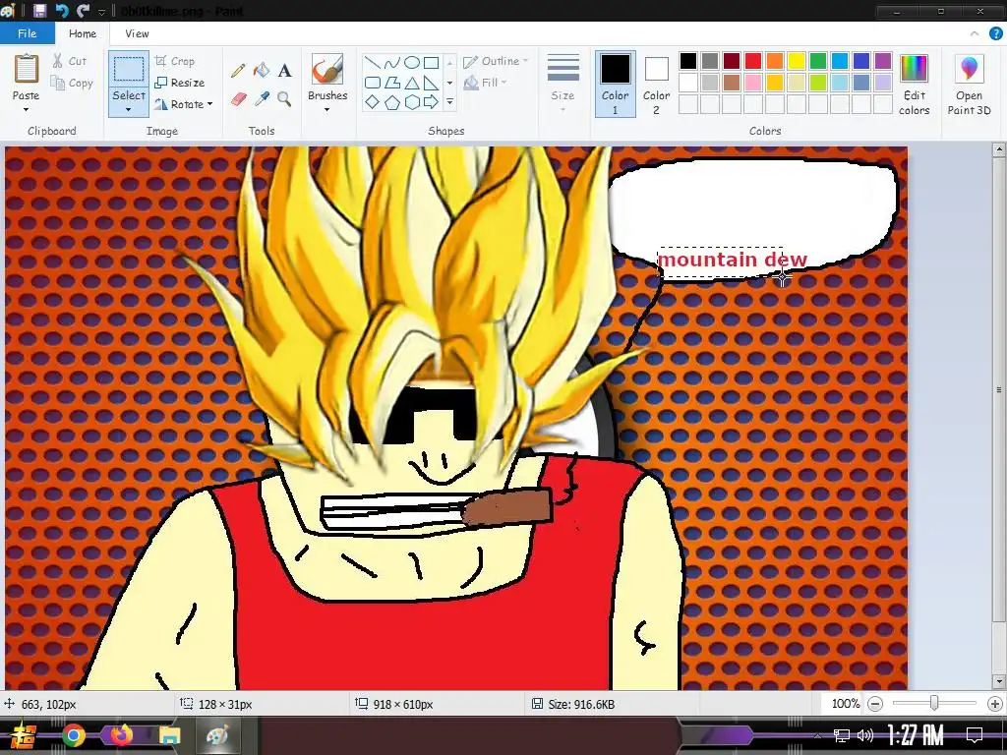The image size is (1007, 755).
Task: Expand the Shapes gallery more arrow
Action: click(449, 102)
